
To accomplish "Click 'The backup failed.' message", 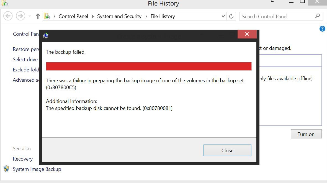I will pos(66,52).
